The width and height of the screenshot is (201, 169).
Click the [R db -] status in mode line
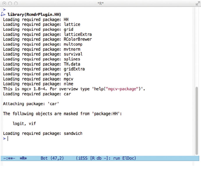[100, 158]
